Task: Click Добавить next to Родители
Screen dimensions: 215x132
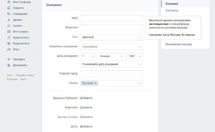Action: [86, 108]
